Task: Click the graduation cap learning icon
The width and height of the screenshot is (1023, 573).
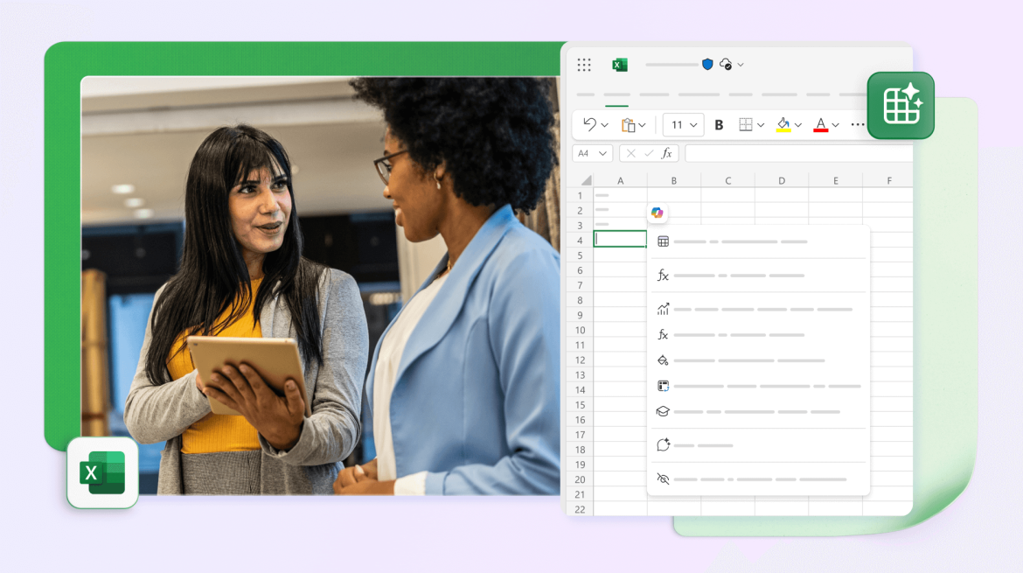Action: click(x=663, y=410)
